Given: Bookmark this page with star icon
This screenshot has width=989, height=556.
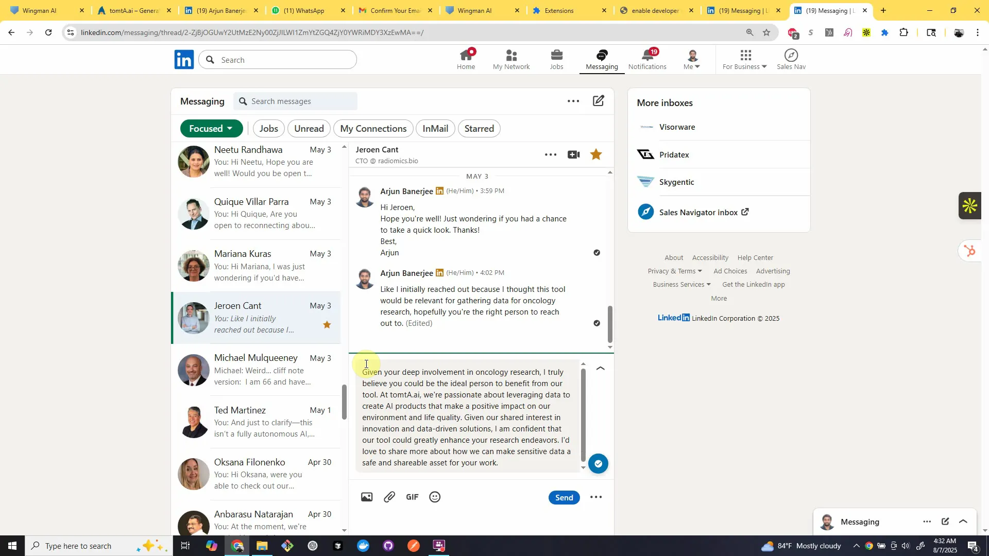Looking at the screenshot, I should point(766,32).
